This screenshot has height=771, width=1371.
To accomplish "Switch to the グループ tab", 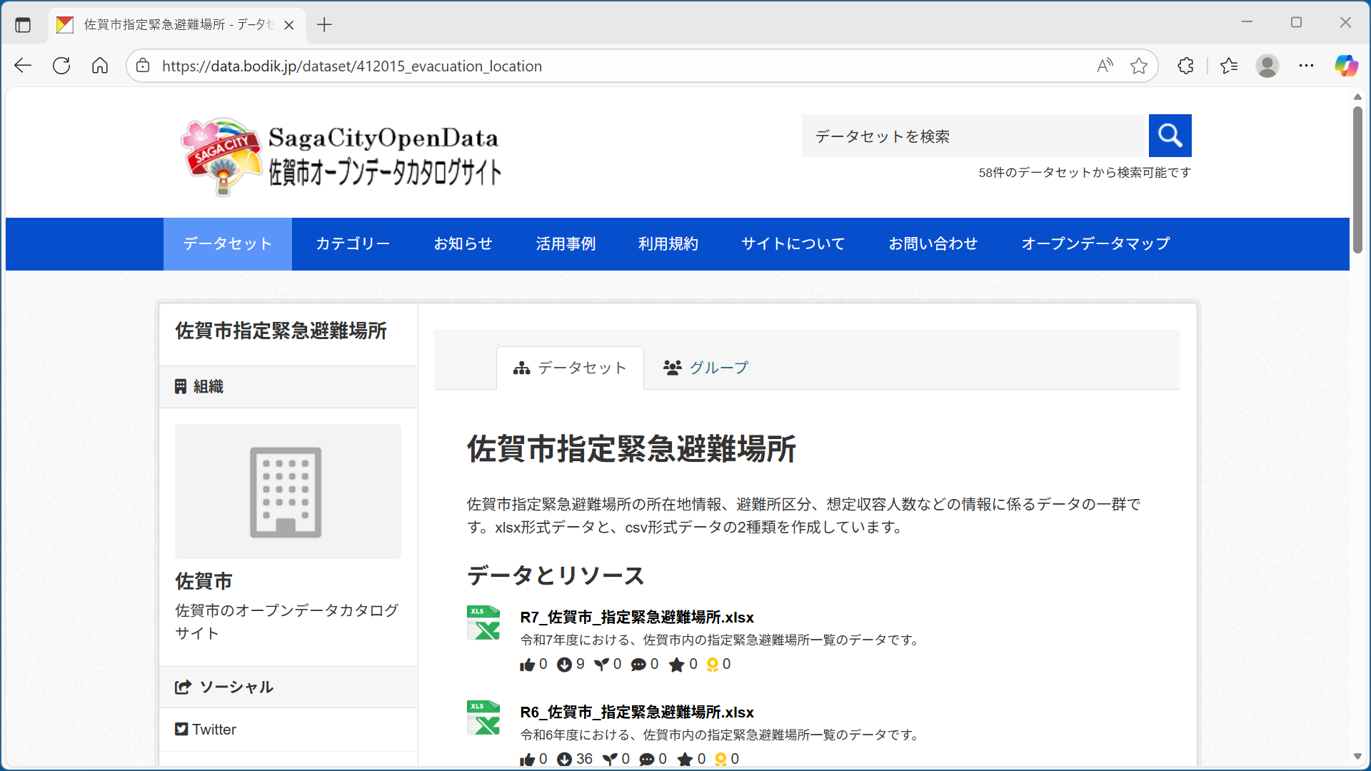I will click(705, 368).
